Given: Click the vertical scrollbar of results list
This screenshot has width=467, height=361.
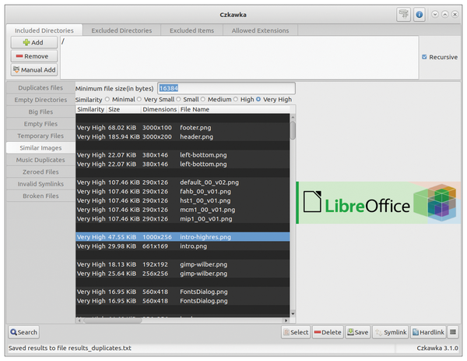Looking at the screenshot, I should (x=293, y=130).
